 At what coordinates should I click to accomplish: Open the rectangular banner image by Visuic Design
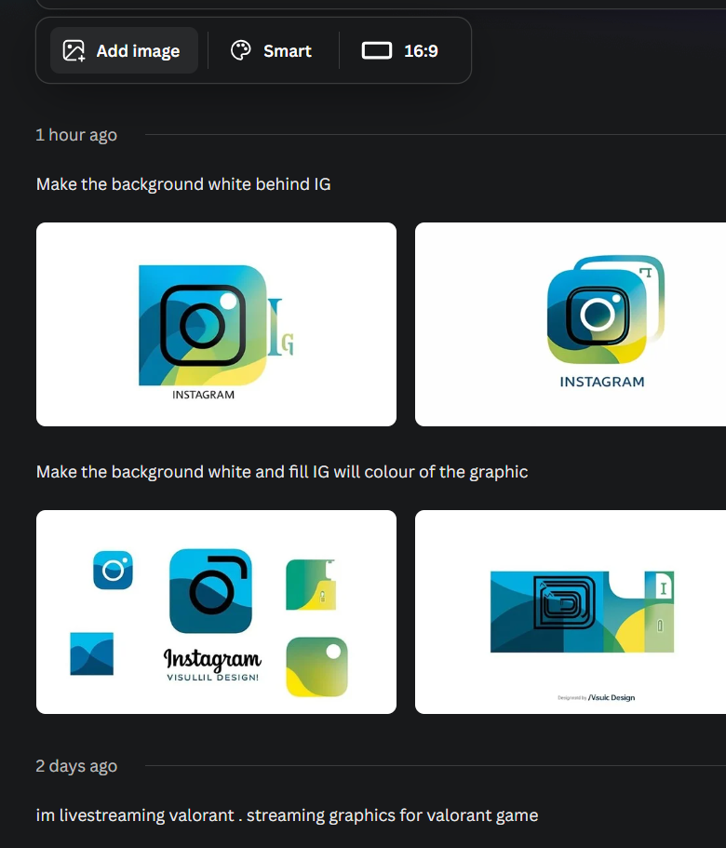[571, 612]
